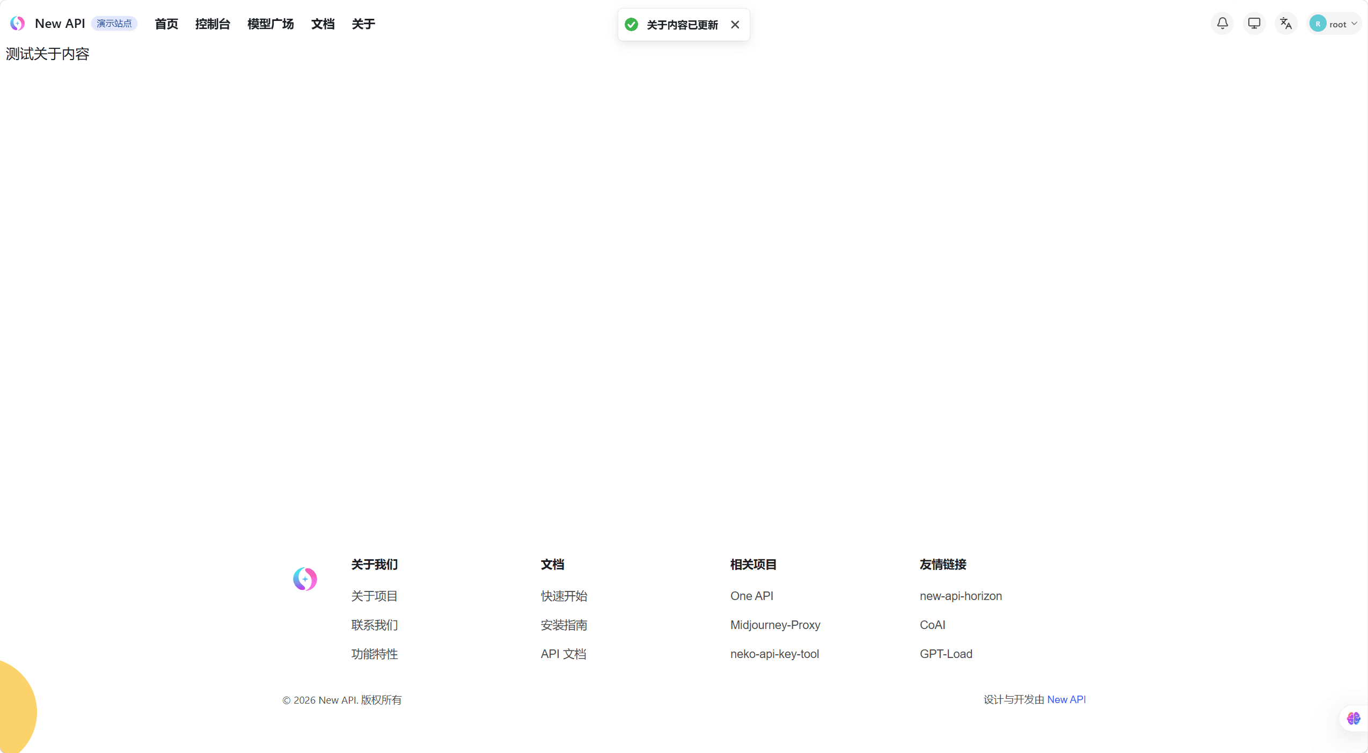Click the New API logo above the footer links

[x=305, y=579]
